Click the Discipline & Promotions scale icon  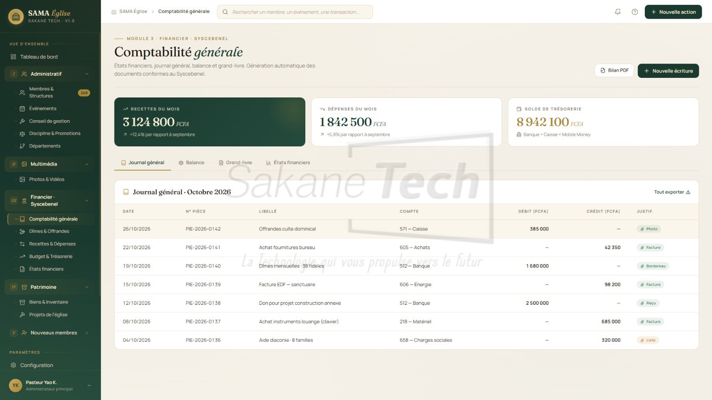point(22,133)
